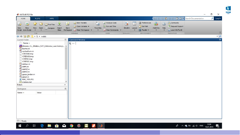Switch to the PLOTS tab
This screenshot has height=135, width=240.
pyautogui.click(x=38, y=18)
